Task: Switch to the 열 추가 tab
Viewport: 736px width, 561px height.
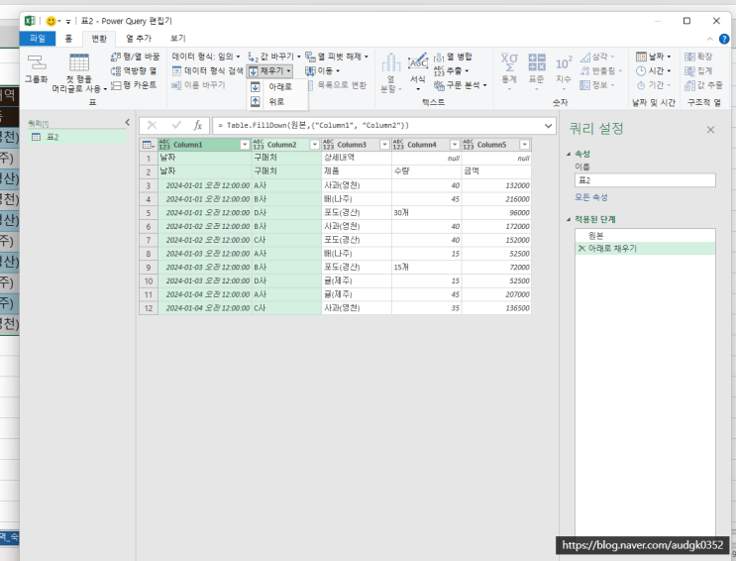Action: (x=138, y=38)
